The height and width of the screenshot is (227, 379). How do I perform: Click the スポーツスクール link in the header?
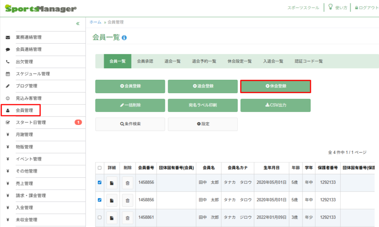tap(303, 8)
